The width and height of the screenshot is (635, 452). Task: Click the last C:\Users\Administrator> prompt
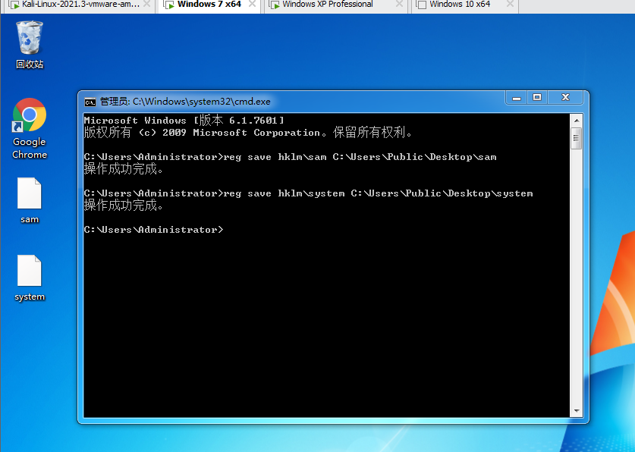(x=153, y=230)
